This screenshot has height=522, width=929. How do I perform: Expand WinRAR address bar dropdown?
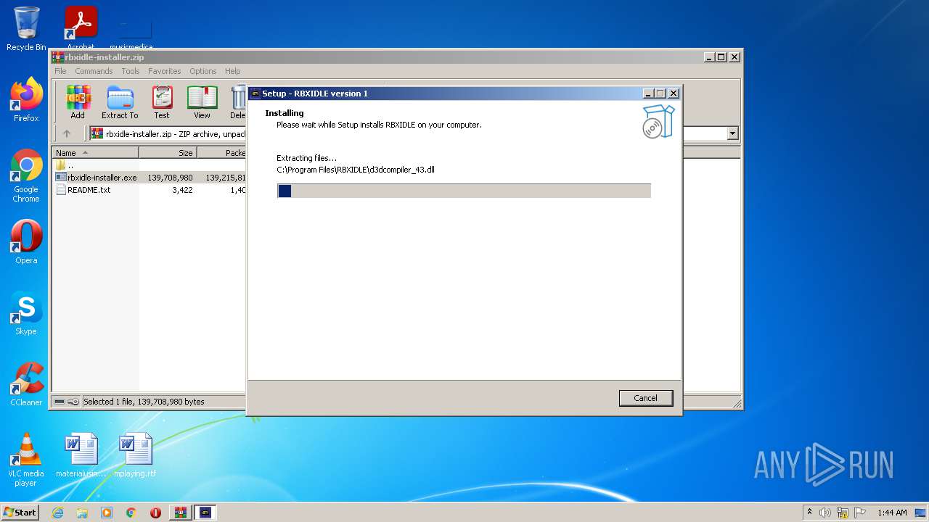coord(732,133)
